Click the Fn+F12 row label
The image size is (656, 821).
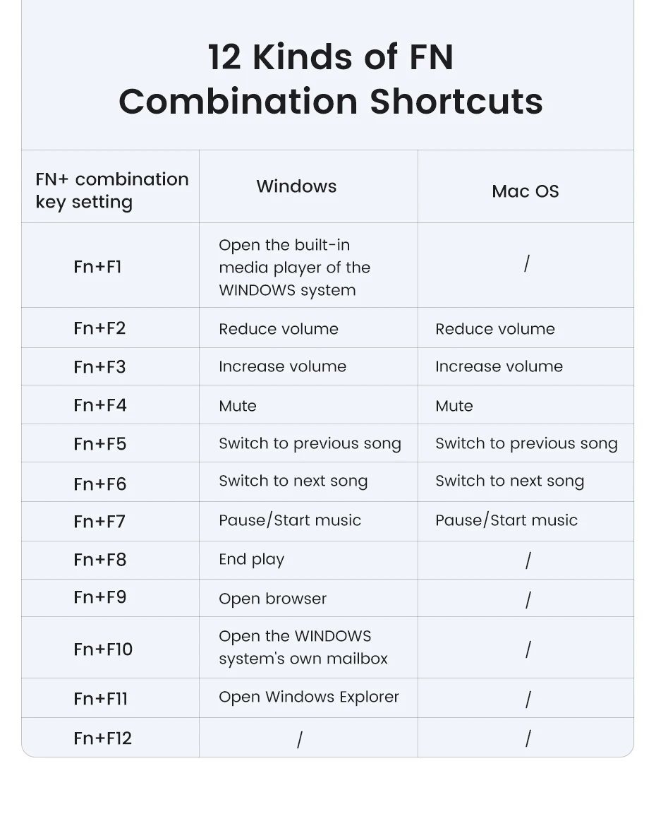(103, 738)
